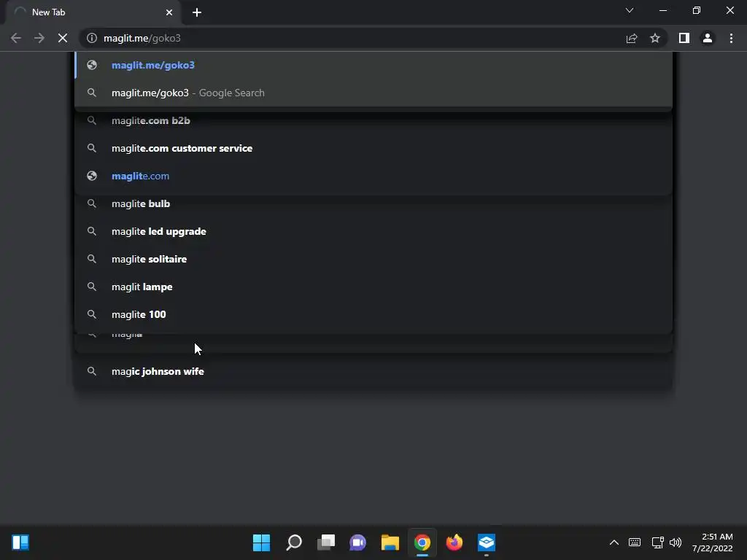
Task: Choose maglite bulb suggestion
Action: pyautogui.click(x=373, y=204)
